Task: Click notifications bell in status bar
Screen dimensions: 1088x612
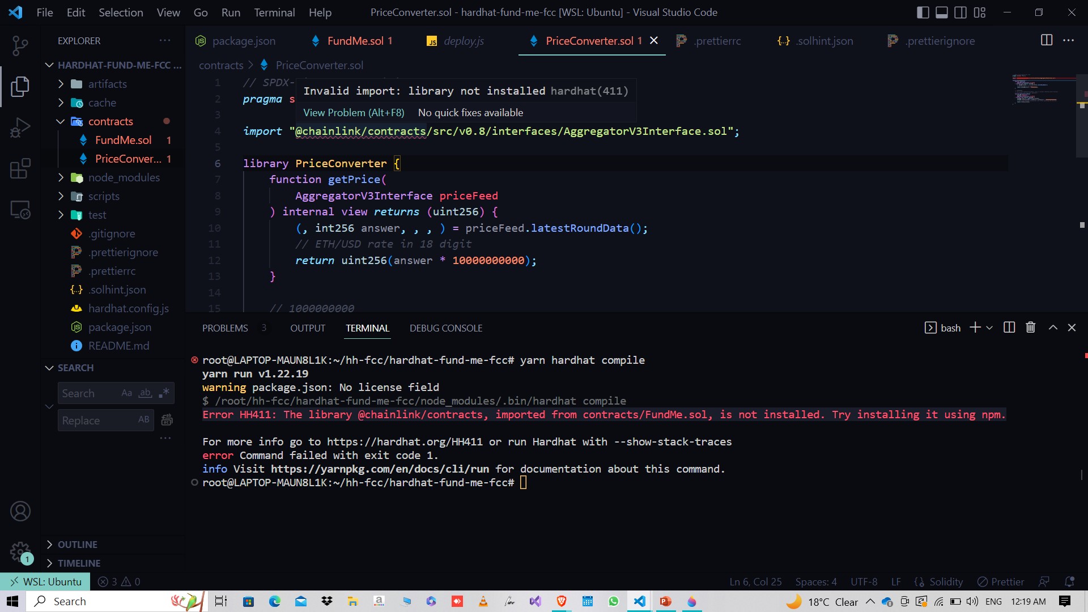Action: point(1069,581)
